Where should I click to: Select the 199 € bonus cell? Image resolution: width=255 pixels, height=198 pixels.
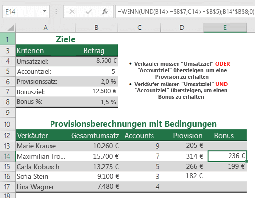(225, 167)
